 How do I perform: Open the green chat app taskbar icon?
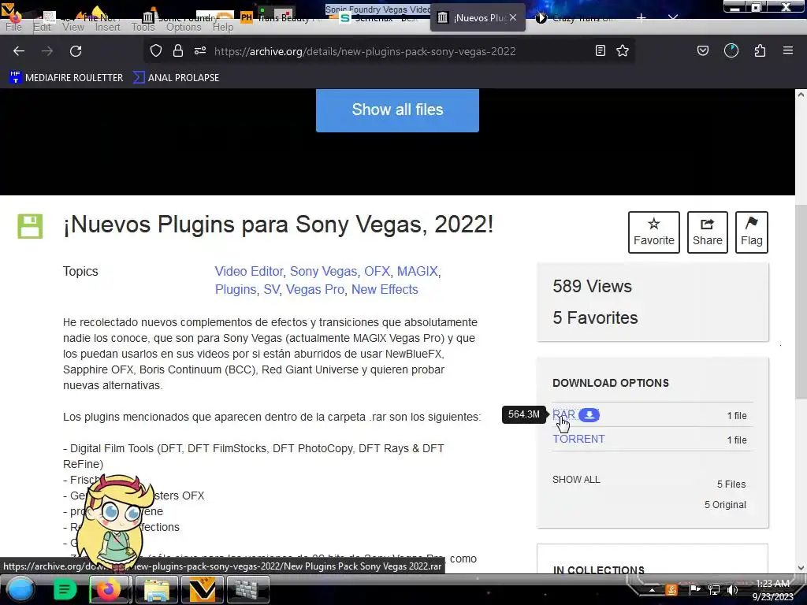coord(65,589)
